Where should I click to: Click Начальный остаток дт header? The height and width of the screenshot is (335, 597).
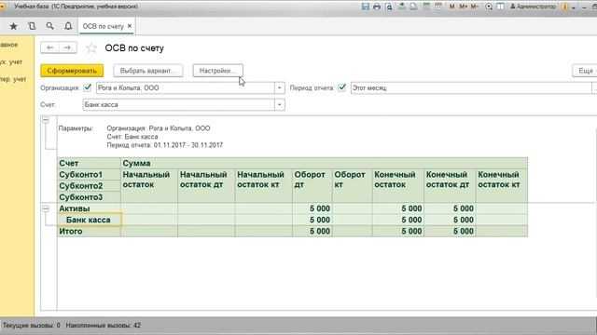206,186
